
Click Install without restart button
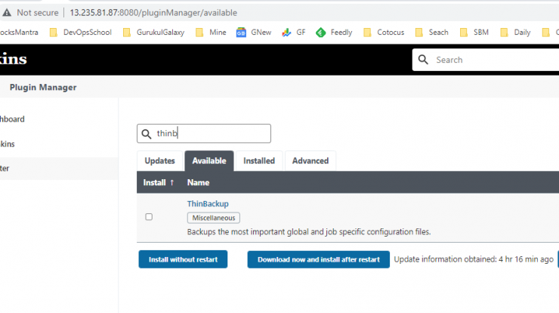coord(183,259)
